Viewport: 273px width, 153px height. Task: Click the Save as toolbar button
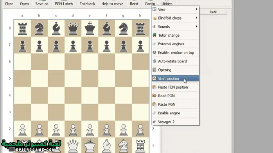tap(42, 4)
